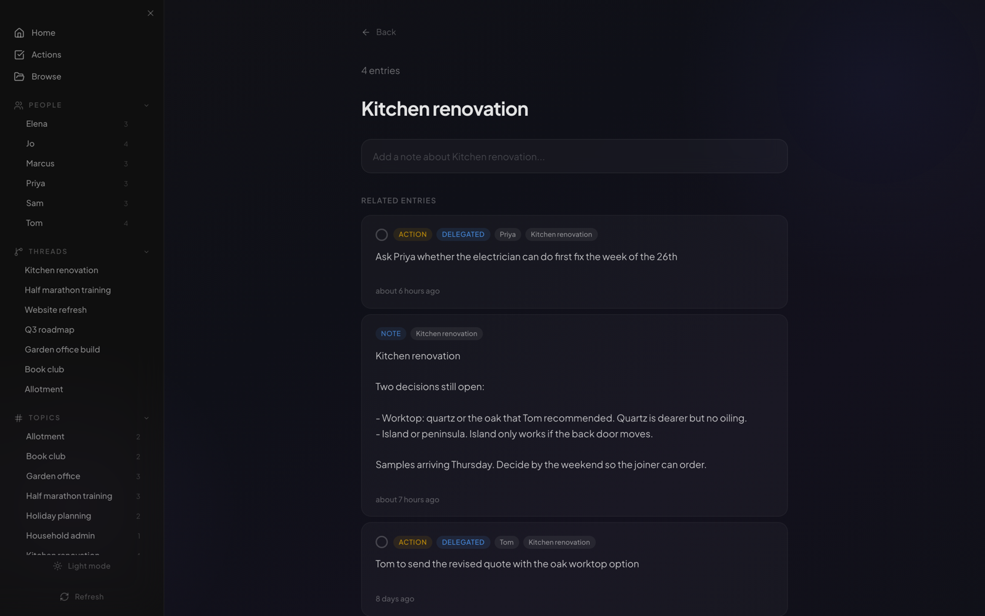Image resolution: width=985 pixels, height=616 pixels.
Task: Close the sidebar with the X icon
Action: point(150,13)
